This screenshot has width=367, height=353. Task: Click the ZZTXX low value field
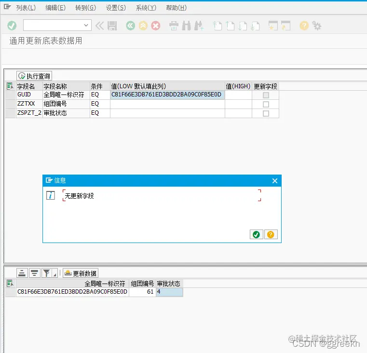pyautogui.click(x=167, y=104)
